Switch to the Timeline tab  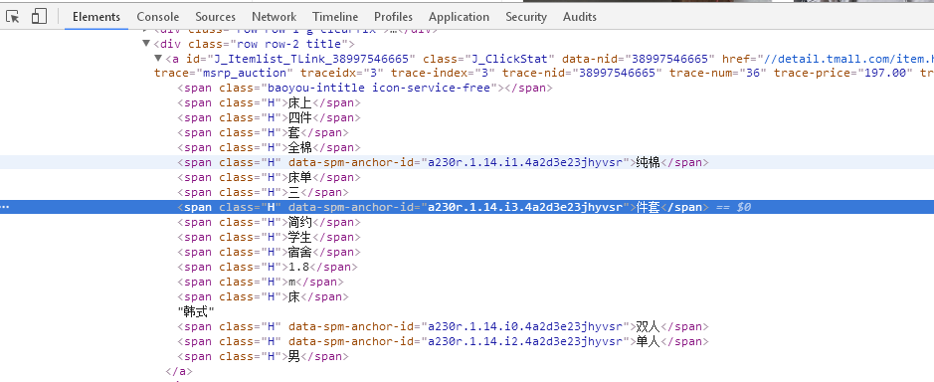coord(335,17)
